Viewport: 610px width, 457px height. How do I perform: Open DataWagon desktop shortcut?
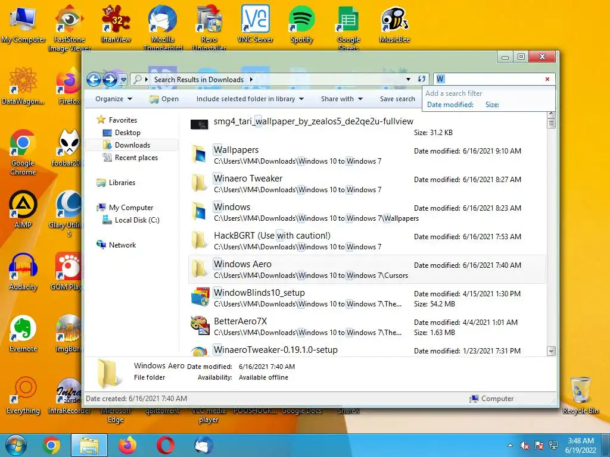[x=23, y=86]
